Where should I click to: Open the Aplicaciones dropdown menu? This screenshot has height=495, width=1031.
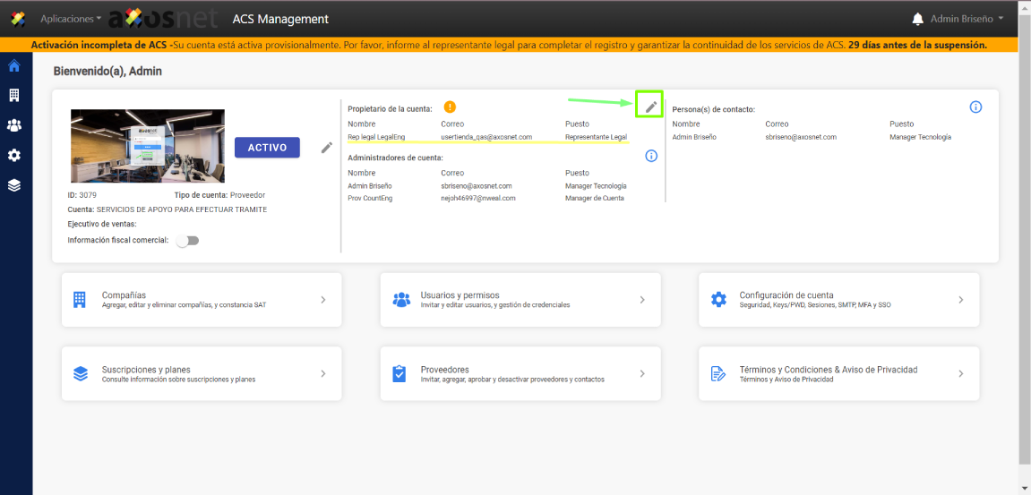[71, 19]
